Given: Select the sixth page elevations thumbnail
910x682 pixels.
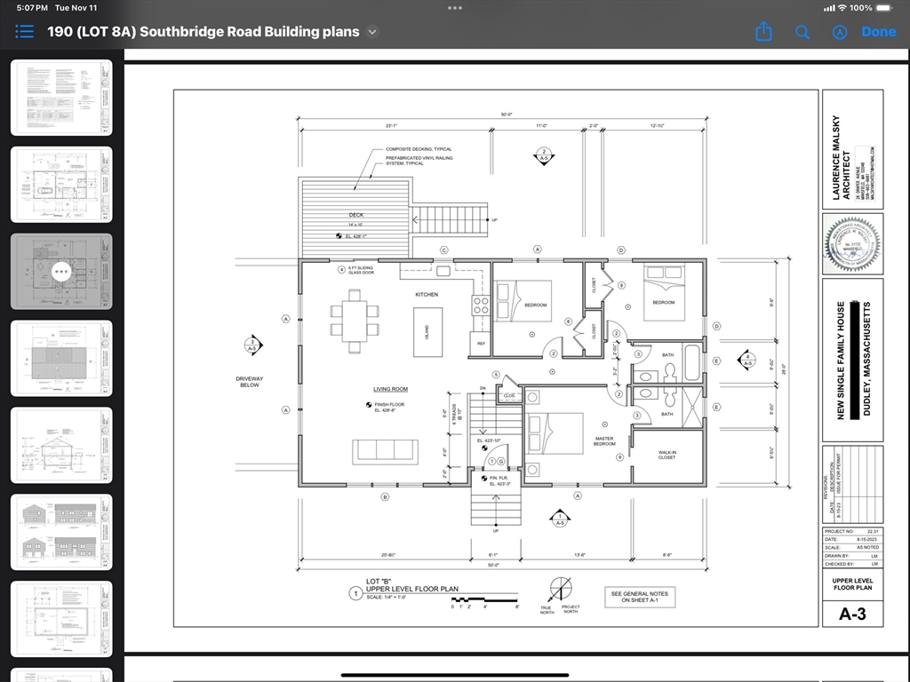Looking at the screenshot, I should [x=61, y=532].
